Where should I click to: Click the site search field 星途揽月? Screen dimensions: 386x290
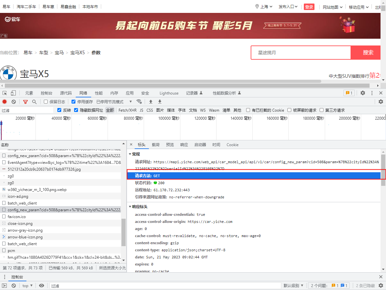(301, 53)
